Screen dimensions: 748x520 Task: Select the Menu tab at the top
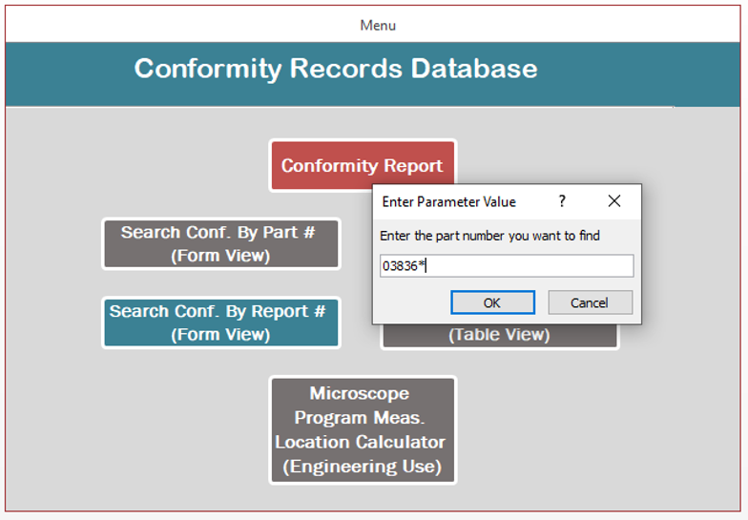378,25
